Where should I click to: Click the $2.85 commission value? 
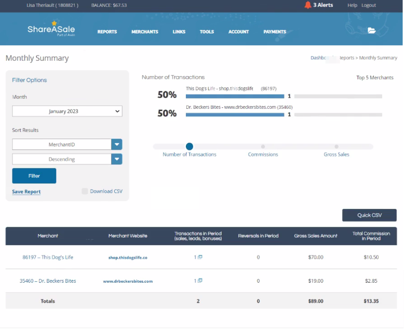point(371,281)
